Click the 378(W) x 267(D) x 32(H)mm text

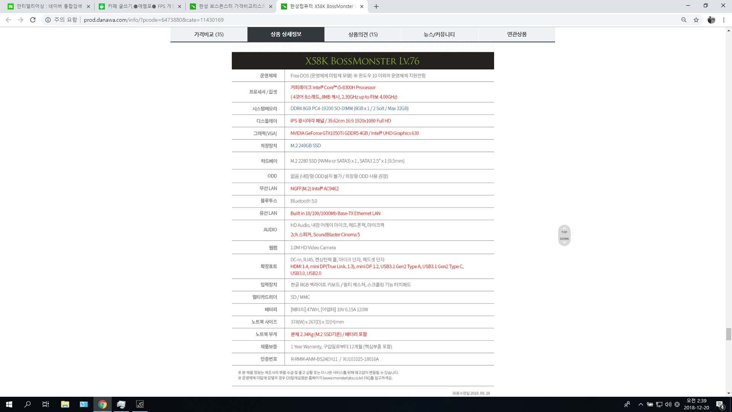(x=317, y=322)
